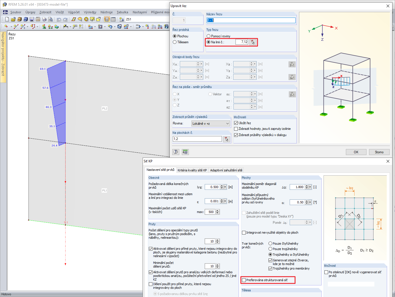Expand the dropdown arrow beside the rectangular surface tool
This screenshot has width=395, height=297.
click(95, 27)
